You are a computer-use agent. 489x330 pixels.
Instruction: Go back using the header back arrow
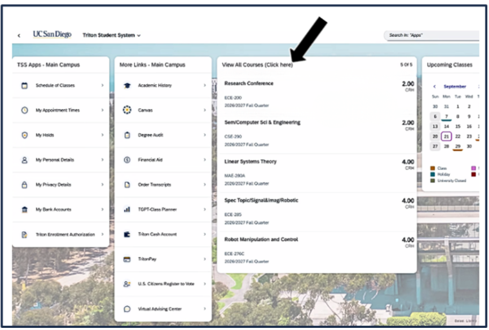click(x=19, y=35)
